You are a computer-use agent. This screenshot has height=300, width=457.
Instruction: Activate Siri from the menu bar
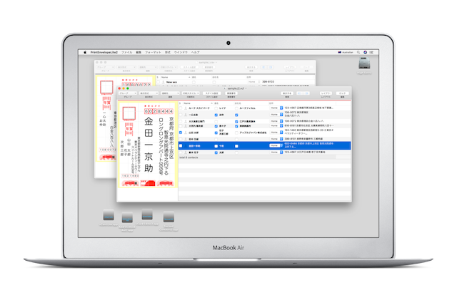(x=365, y=53)
